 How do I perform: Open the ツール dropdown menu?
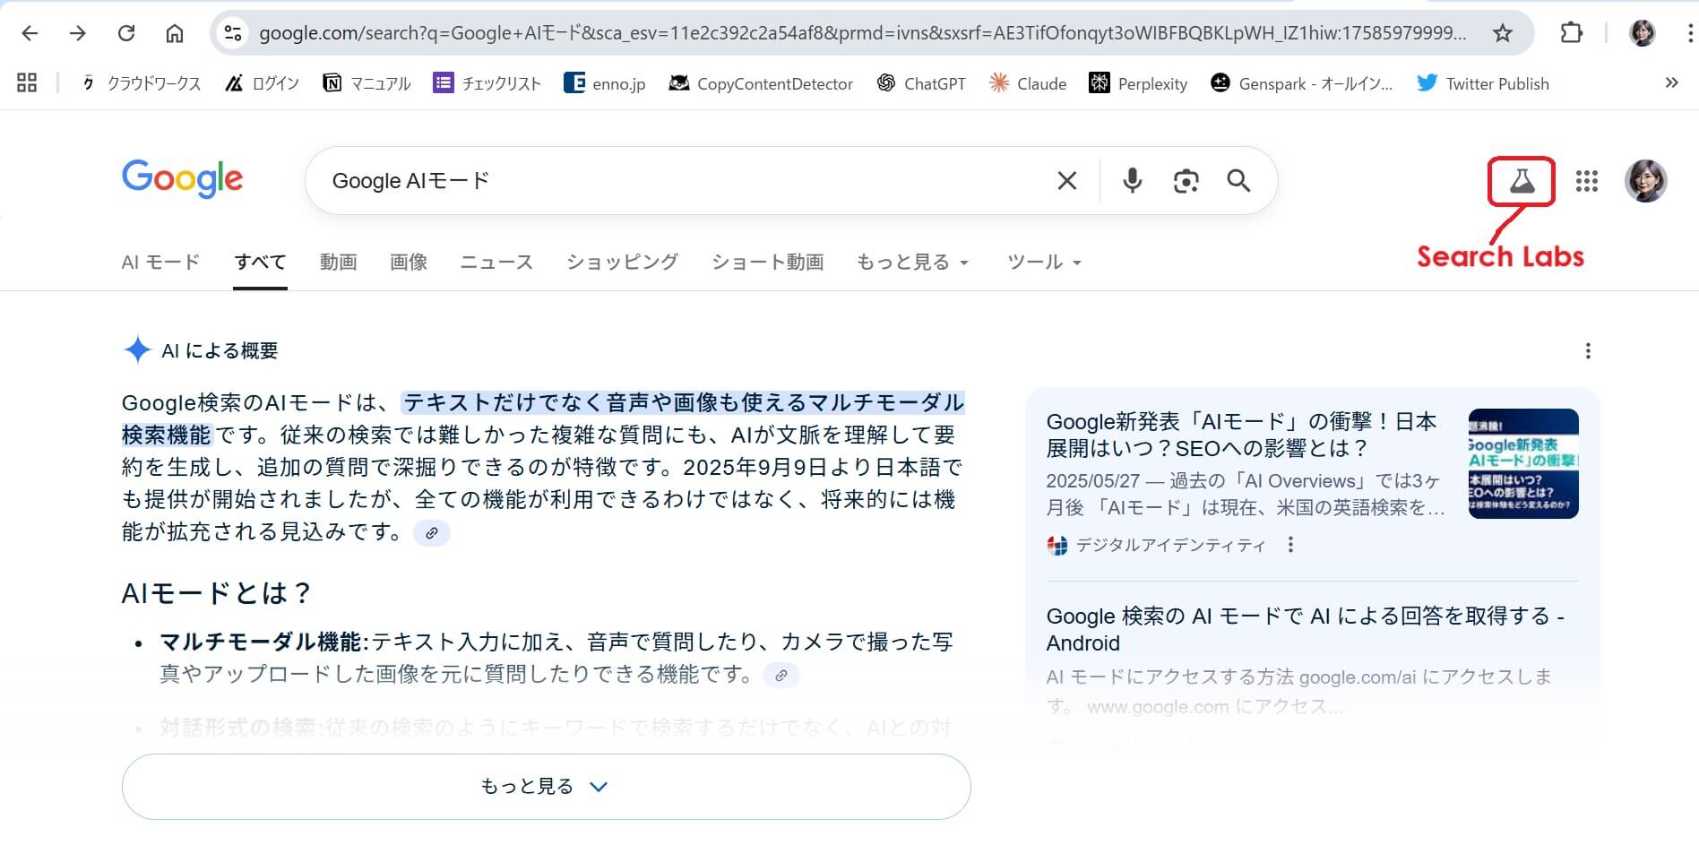point(1044,263)
